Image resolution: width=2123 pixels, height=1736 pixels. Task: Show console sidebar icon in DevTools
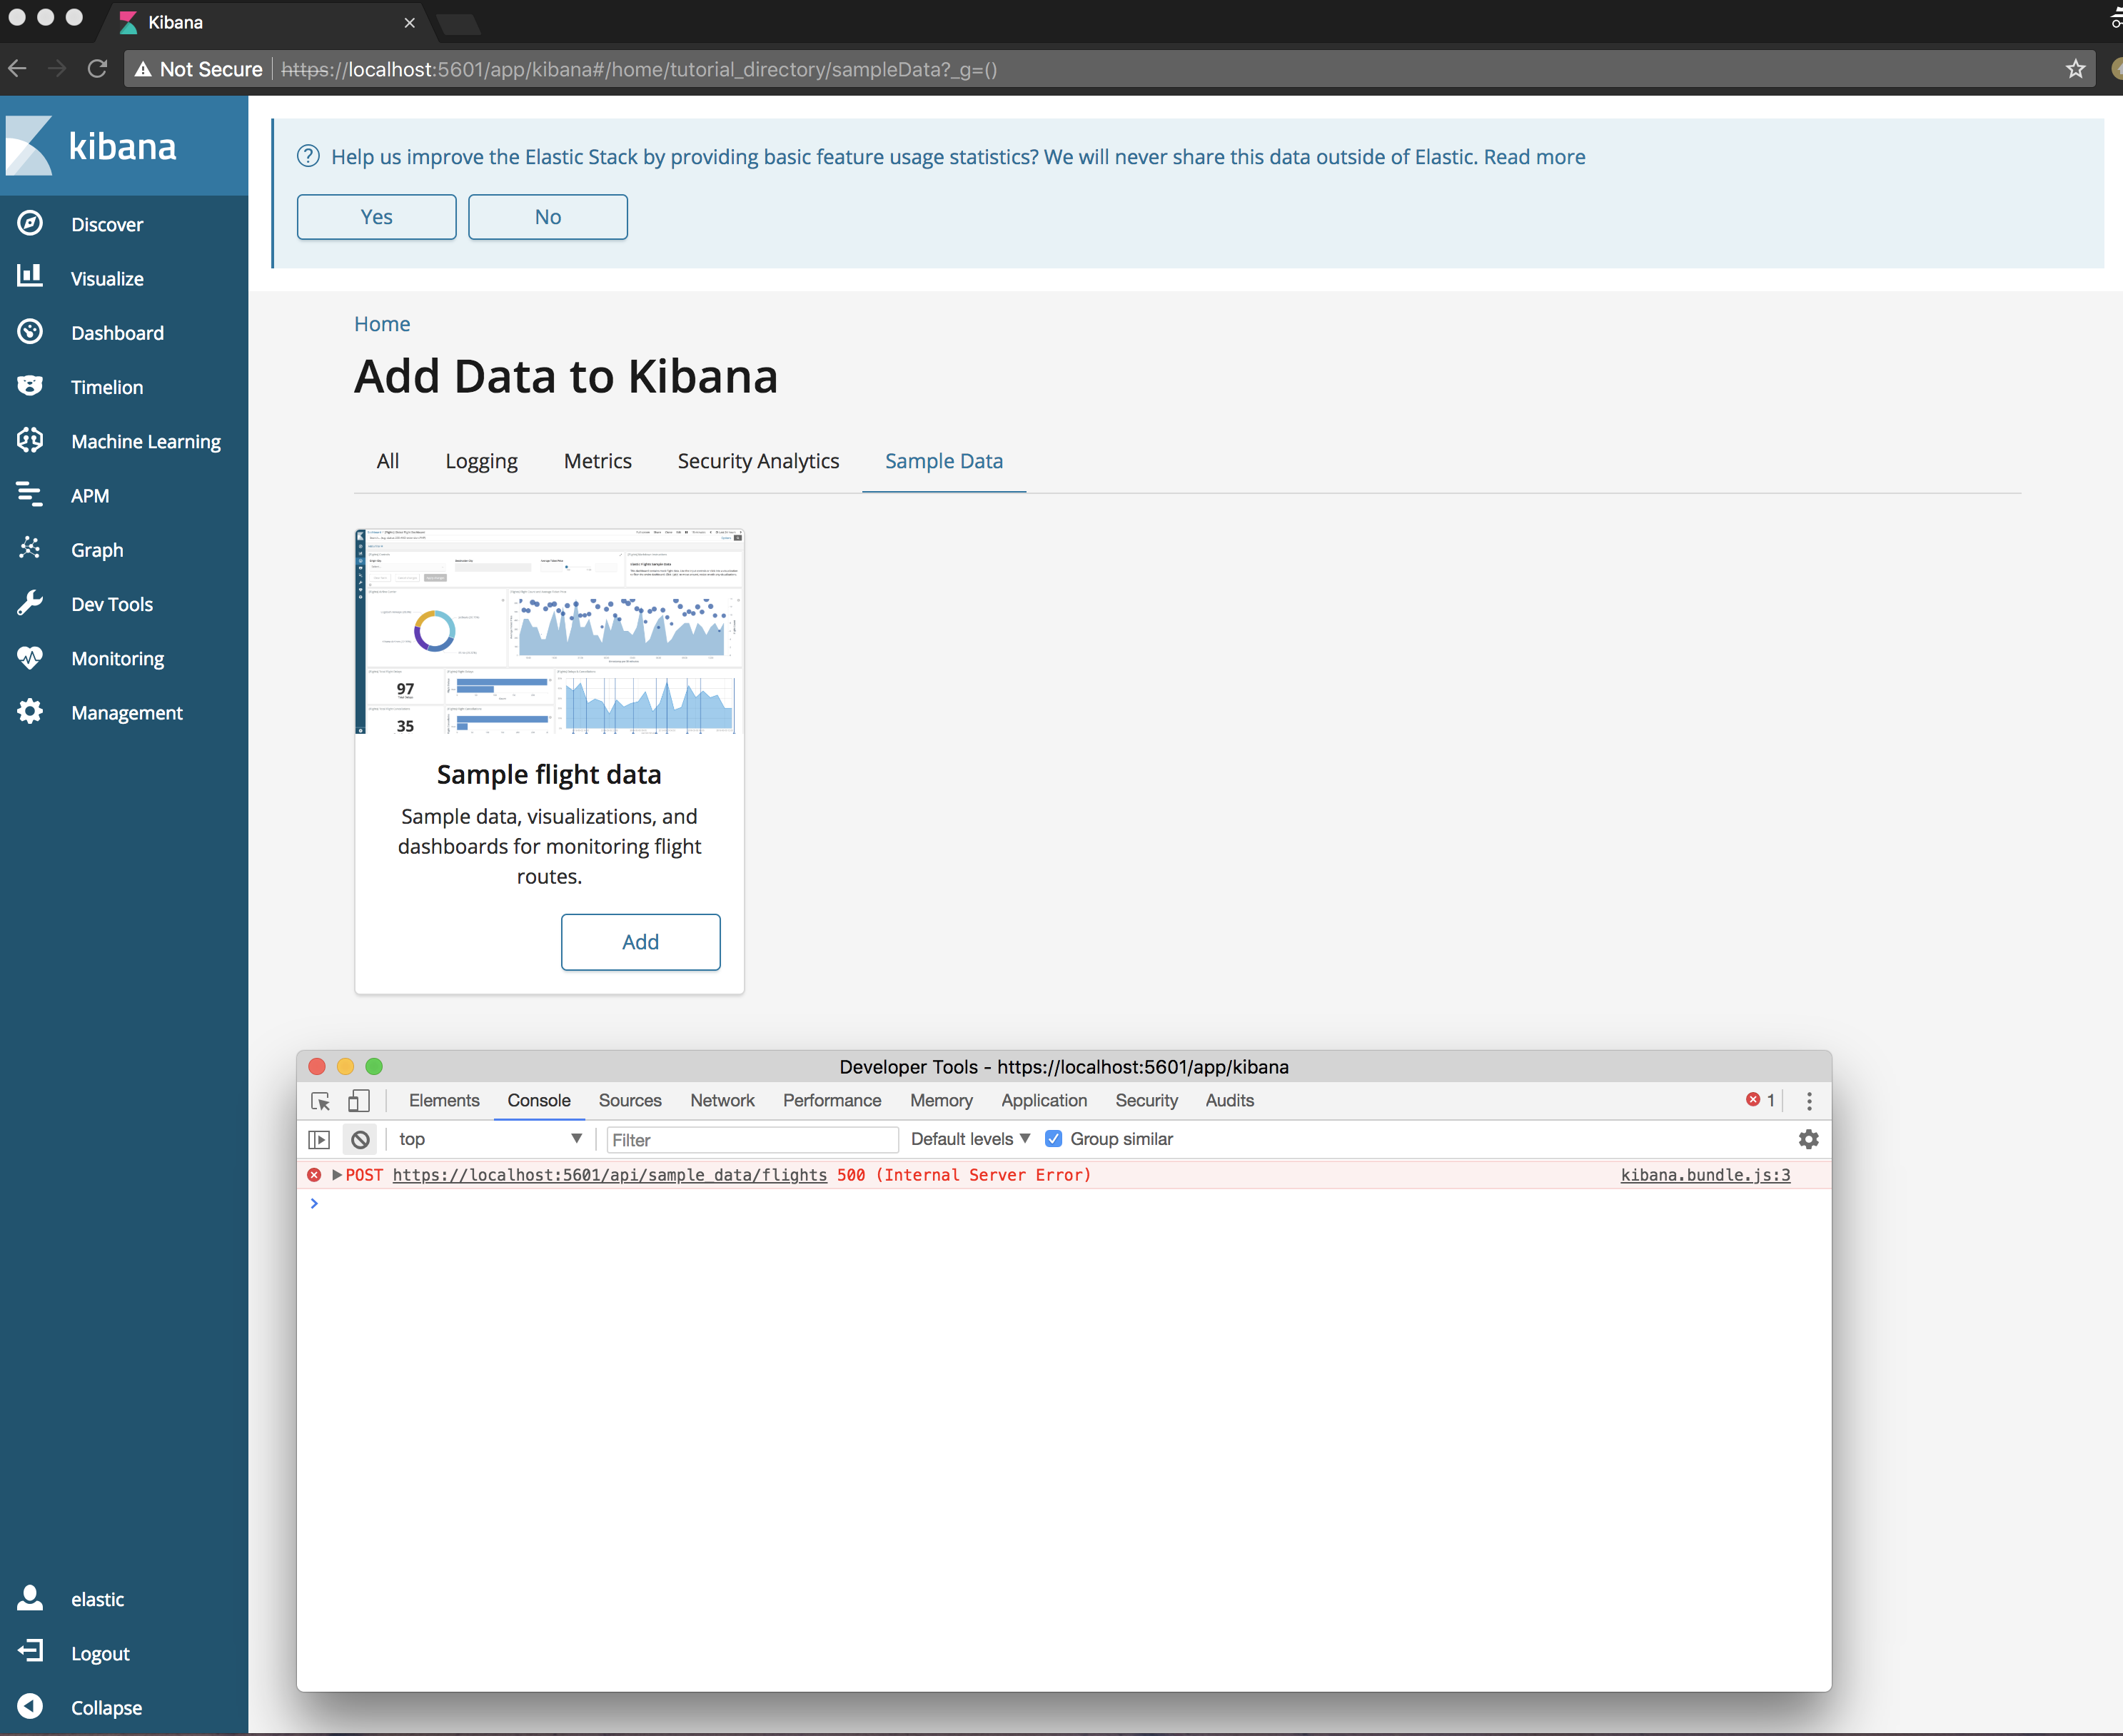(x=319, y=1140)
